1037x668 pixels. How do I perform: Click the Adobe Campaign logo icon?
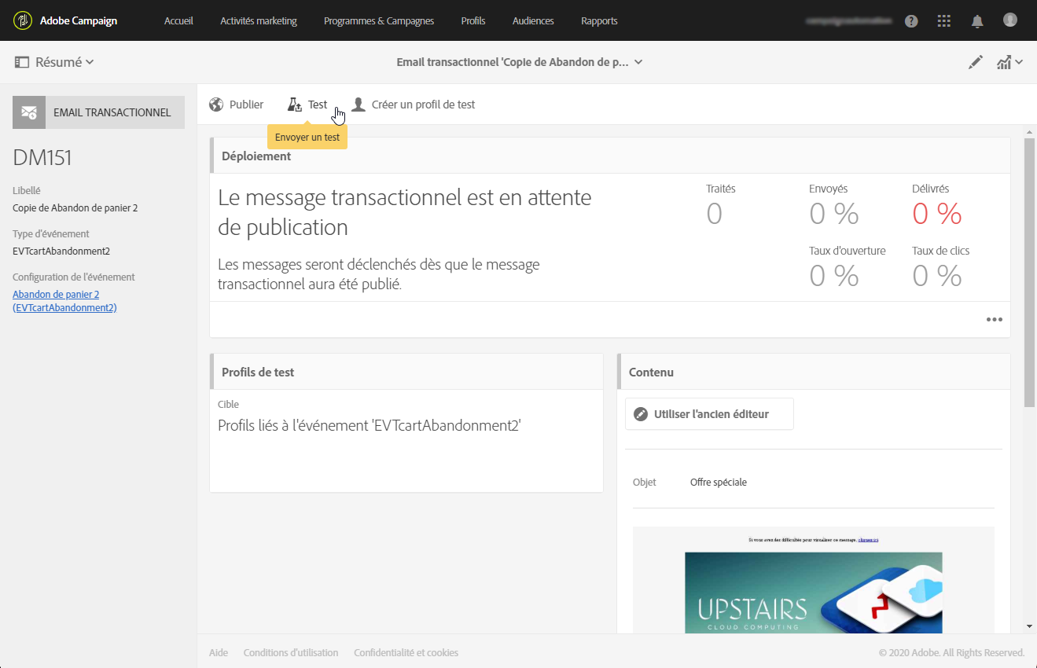(23, 20)
